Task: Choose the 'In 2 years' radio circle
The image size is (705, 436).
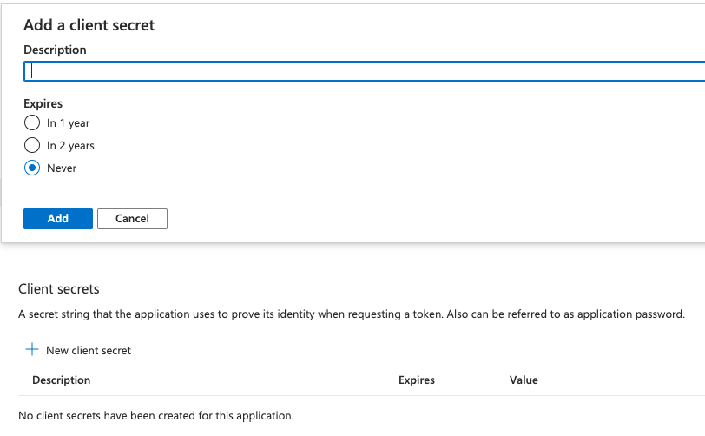Action: (x=32, y=145)
